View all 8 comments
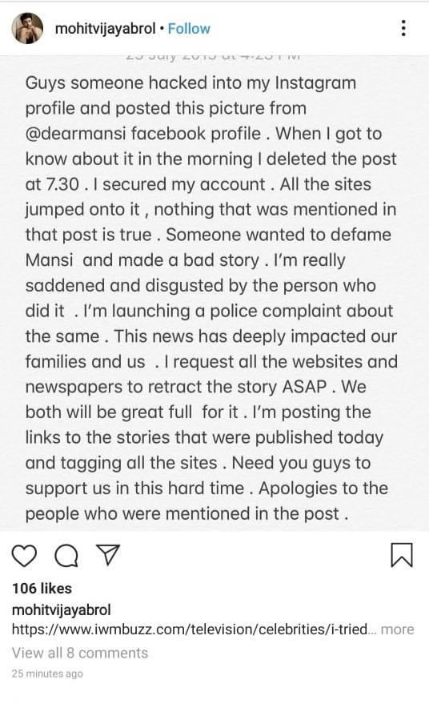 coord(80,653)
